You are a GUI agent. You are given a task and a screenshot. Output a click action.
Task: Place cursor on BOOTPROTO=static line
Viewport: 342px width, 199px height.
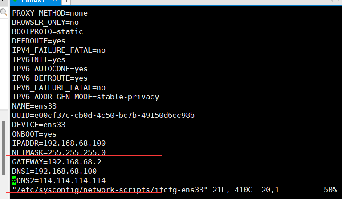tap(47, 32)
